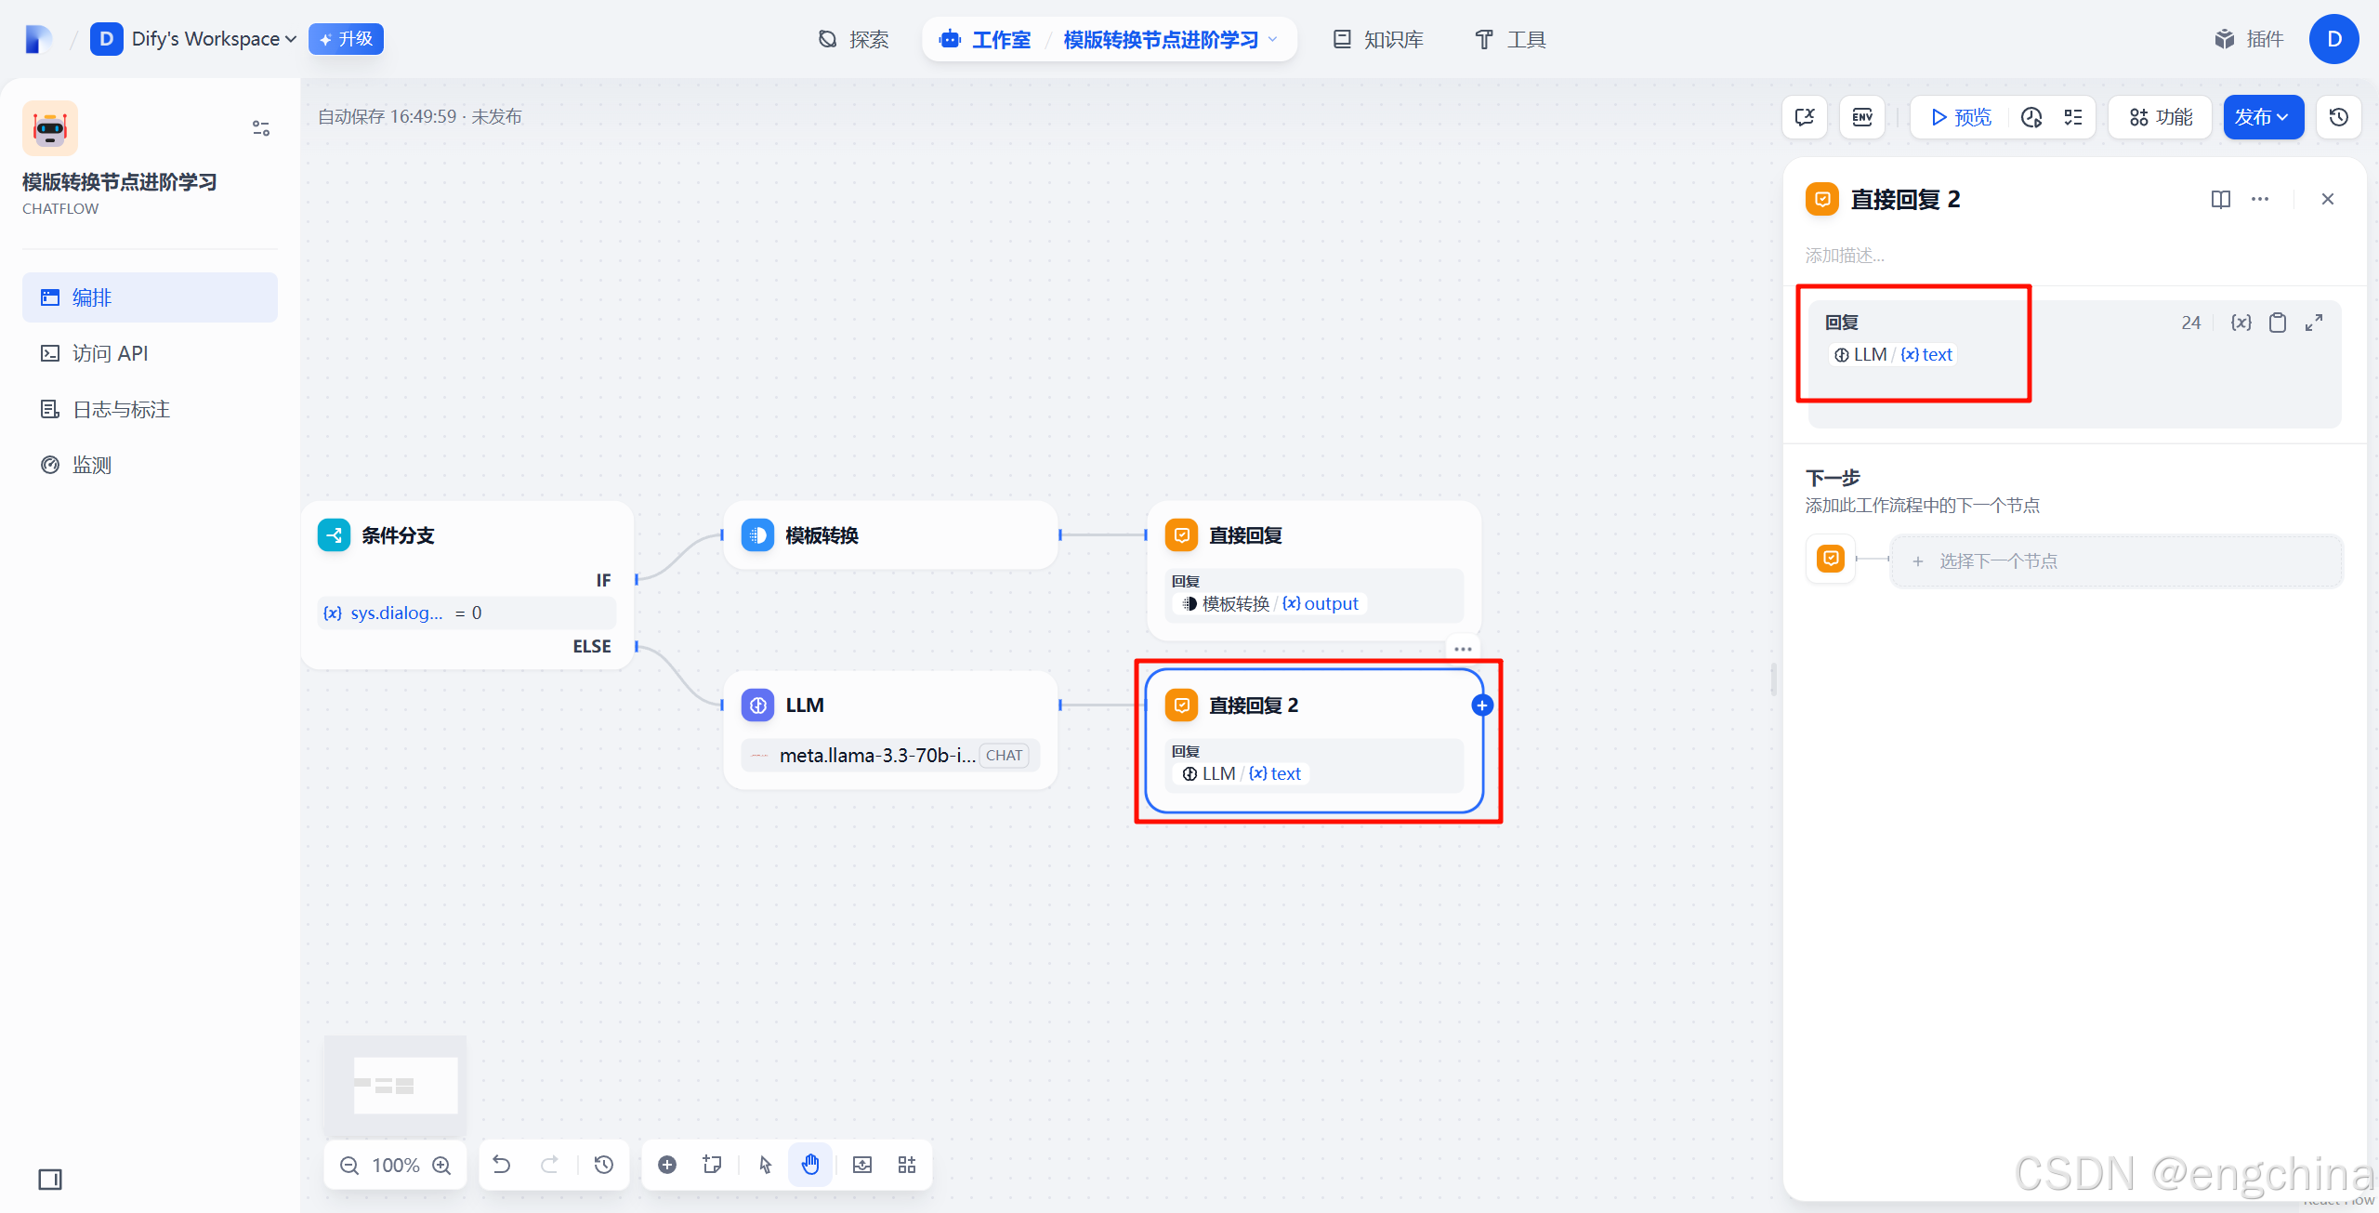Expand the 发布 publish dropdown
The width and height of the screenshot is (2379, 1213).
coord(2262,117)
